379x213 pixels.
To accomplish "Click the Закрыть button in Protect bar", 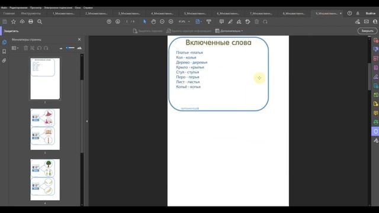I will click(367, 31).
